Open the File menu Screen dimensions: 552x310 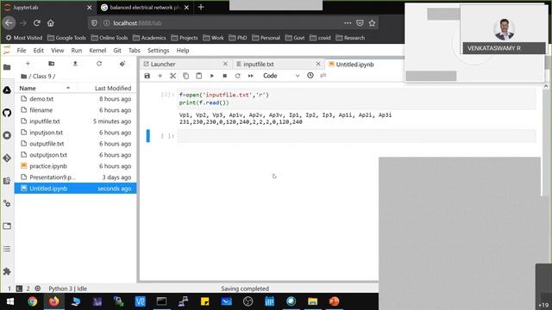pos(22,51)
